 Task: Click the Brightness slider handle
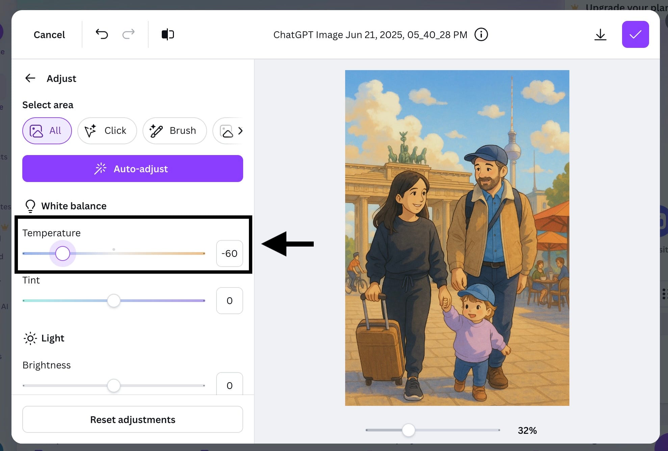[x=114, y=386]
